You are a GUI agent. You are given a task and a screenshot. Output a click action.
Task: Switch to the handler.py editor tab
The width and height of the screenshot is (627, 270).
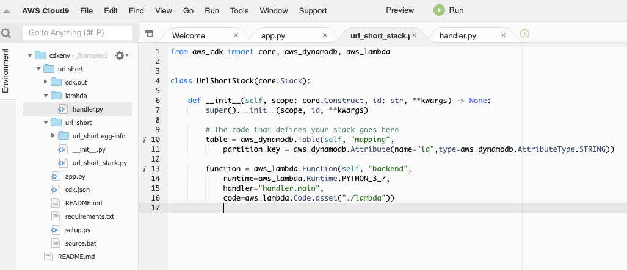(x=458, y=35)
